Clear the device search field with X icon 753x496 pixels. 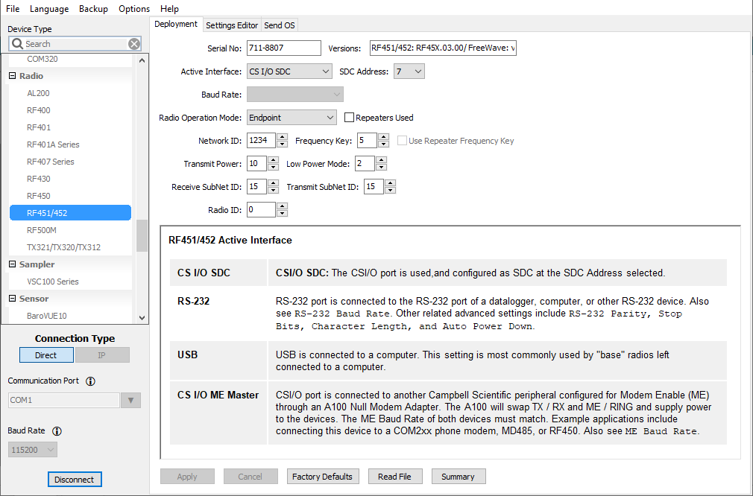tap(134, 44)
